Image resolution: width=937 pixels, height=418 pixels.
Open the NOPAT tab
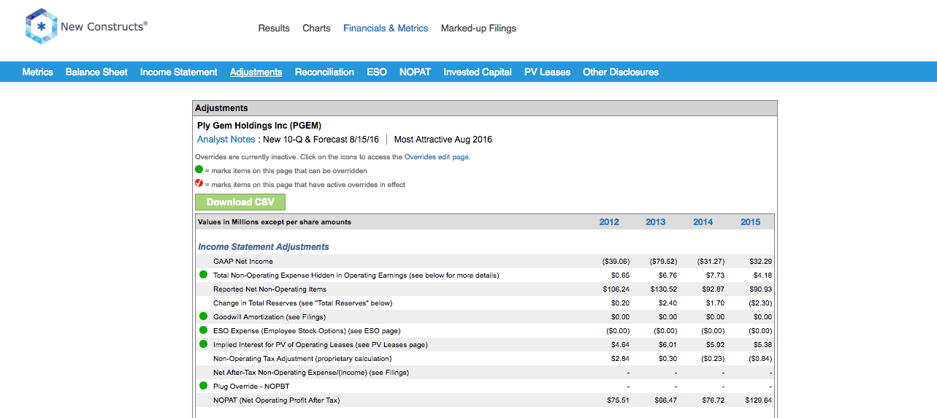tap(415, 72)
